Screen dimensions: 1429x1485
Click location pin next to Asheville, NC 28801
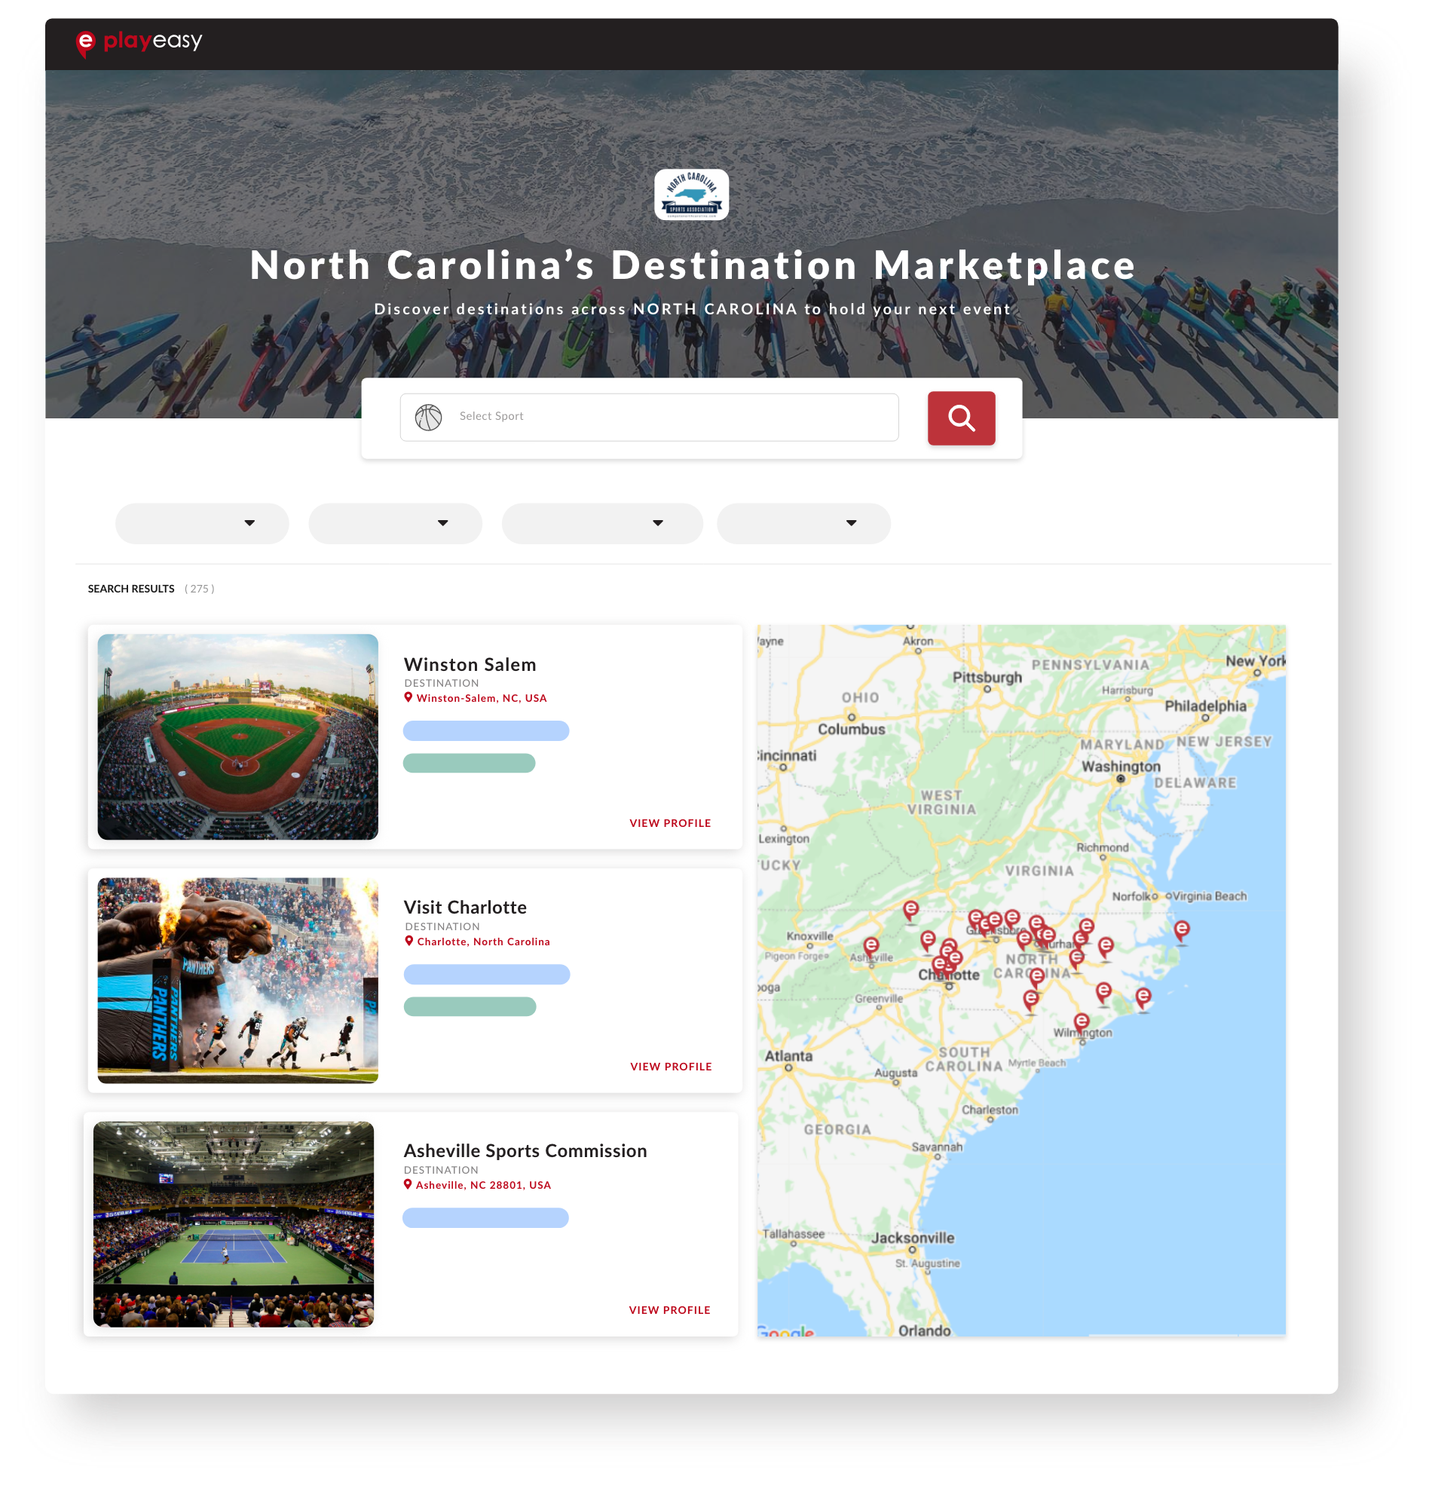pos(408,1184)
